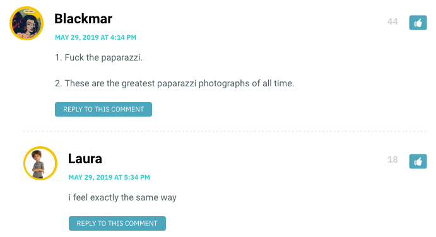Reply to Blackmar's comment
The height and width of the screenshot is (237, 436).
(x=103, y=109)
